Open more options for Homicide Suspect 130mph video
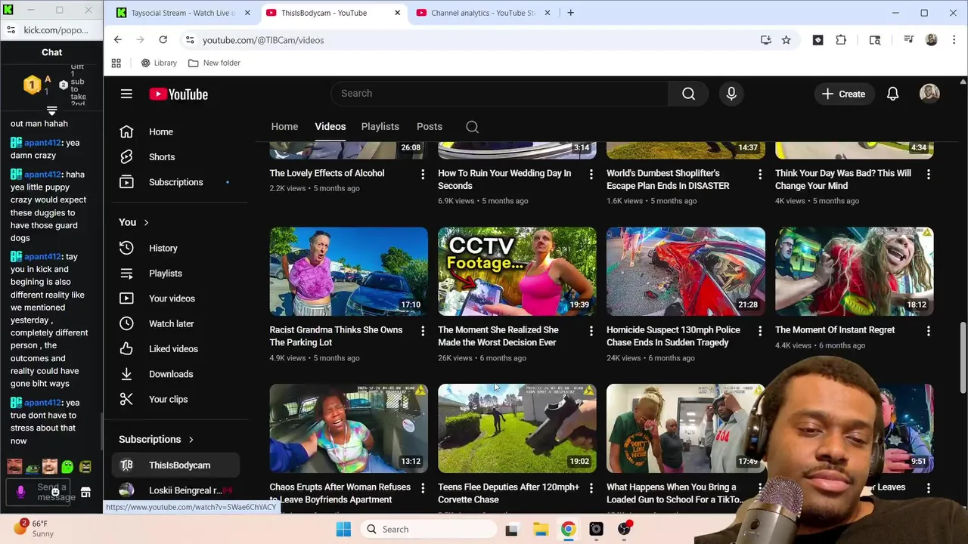The width and height of the screenshot is (968, 544). click(759, 331)
